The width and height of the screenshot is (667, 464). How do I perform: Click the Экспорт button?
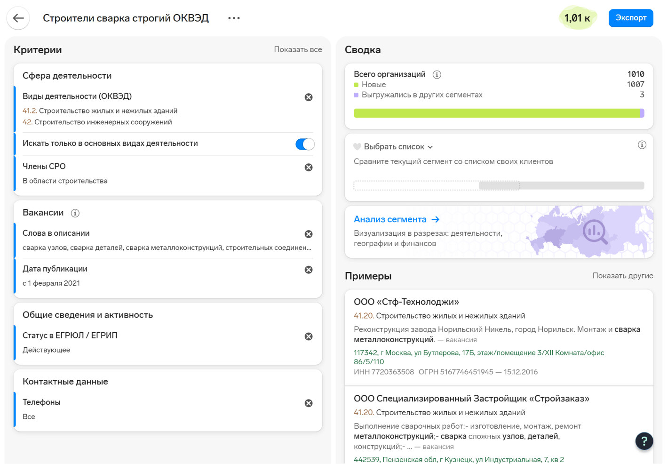click(631, 18)
